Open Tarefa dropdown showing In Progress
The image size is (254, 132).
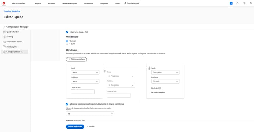click(121, 76)
